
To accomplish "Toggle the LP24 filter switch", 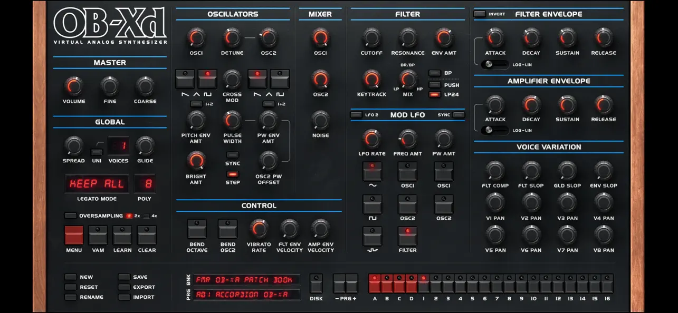I will (434, 95).
